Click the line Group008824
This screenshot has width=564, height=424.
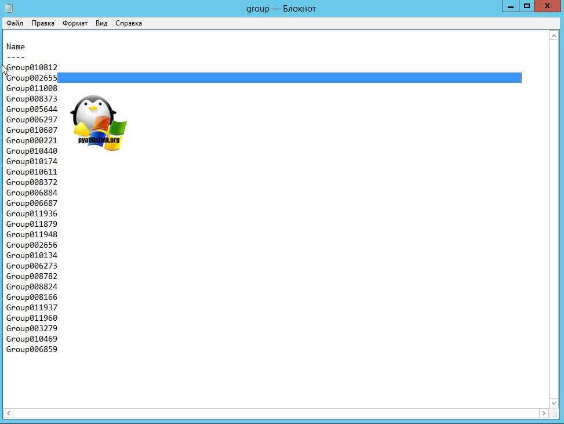(x=32, y=287)
